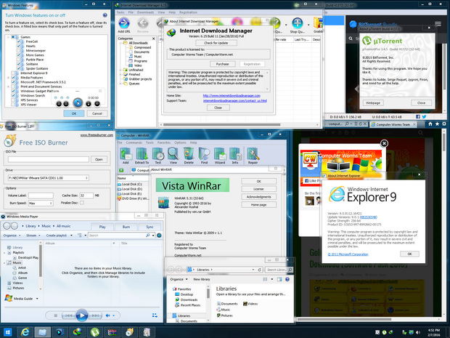Open WinRAR Repair tool icon

point(253,154)
